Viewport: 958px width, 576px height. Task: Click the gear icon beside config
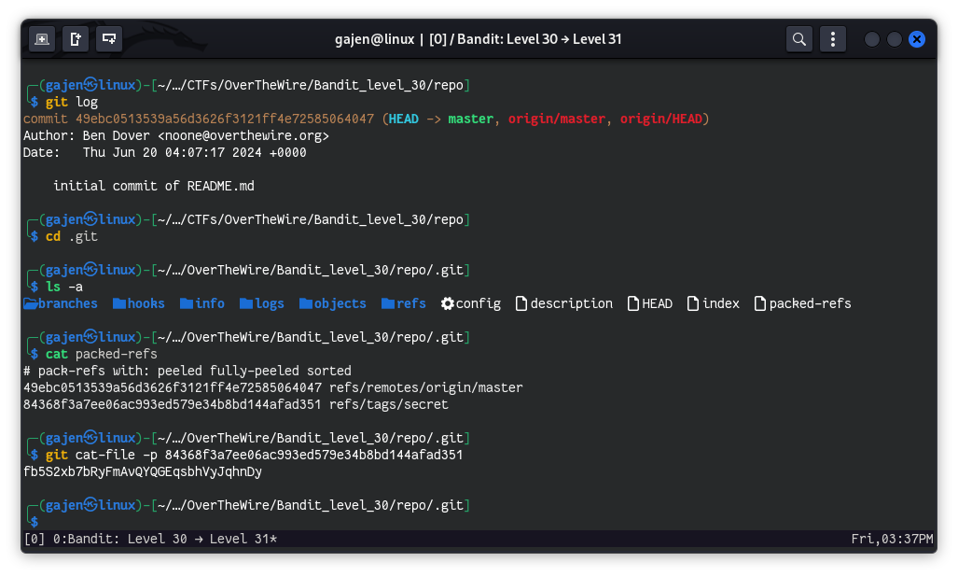447,303
